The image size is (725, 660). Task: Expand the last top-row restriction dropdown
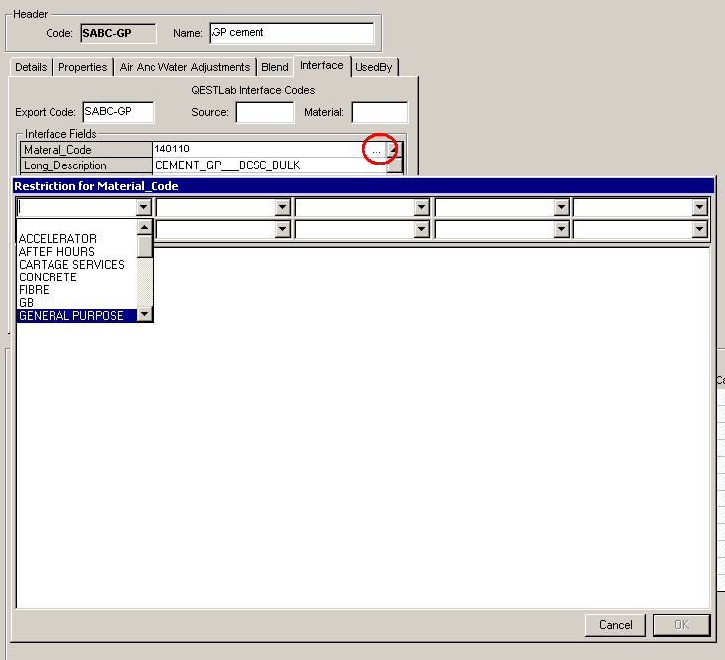700,207
